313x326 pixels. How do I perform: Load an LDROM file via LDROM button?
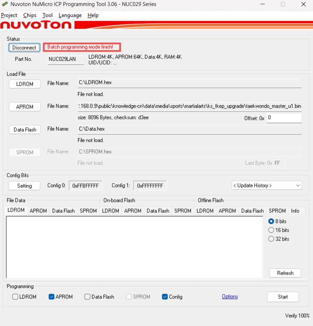[25, 84]
